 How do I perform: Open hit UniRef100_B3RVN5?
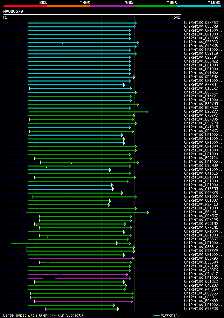[x=201, y=104]
